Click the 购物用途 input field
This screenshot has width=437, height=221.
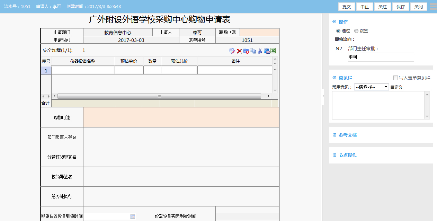(181, 117)
